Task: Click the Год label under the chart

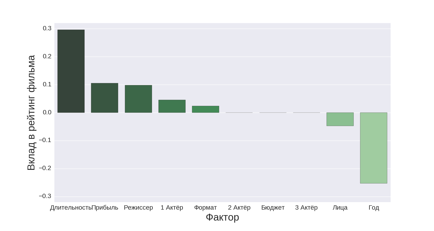Action: pyautogui.click(x=374, y=207)
